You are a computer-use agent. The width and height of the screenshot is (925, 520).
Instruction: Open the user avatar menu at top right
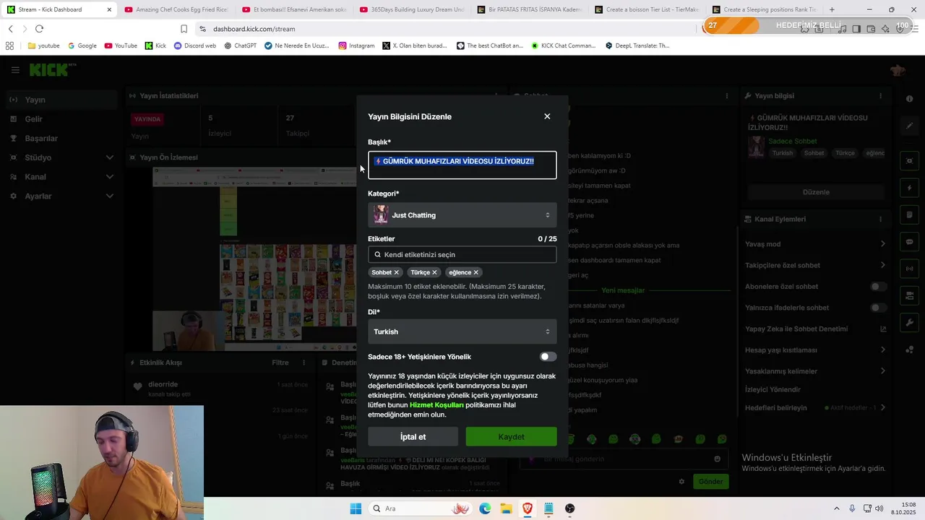click(898, 70)
